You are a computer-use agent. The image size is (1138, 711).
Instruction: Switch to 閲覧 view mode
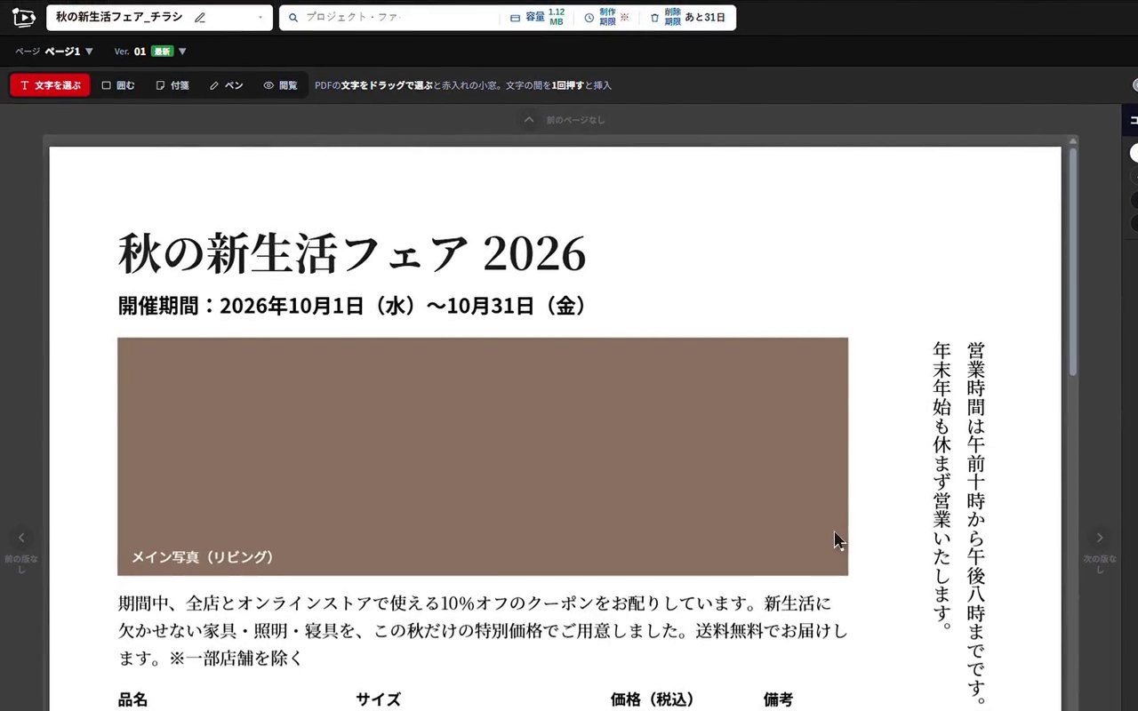(280, 85)
